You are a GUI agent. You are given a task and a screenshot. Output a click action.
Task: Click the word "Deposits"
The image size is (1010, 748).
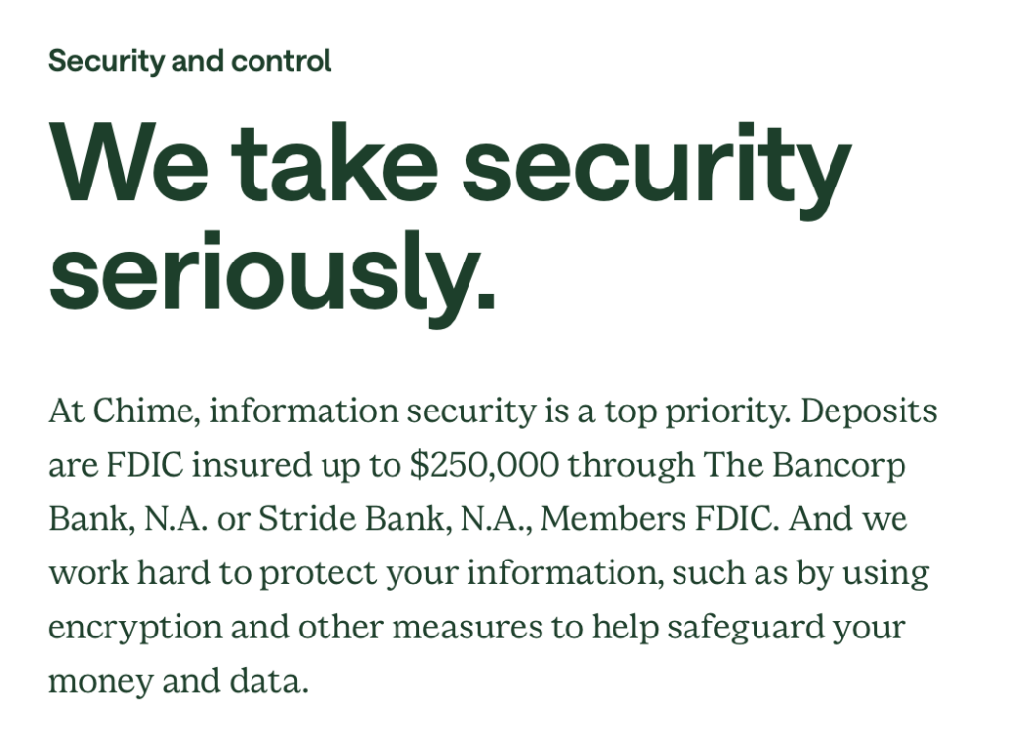(x=869, y=411)
